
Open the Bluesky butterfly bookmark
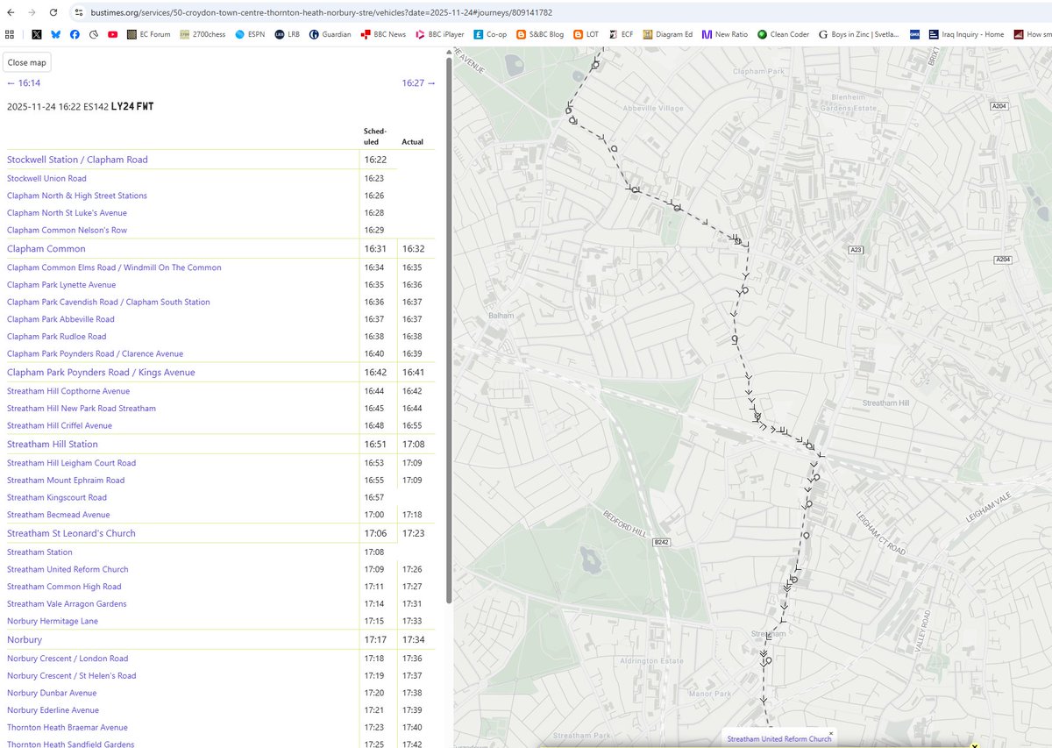(x=55, y=34)
